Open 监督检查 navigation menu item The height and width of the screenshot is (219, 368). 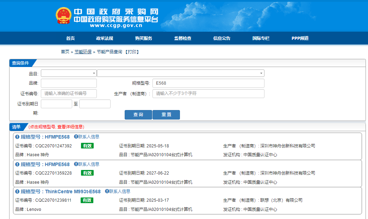click(x=183, y=38)
